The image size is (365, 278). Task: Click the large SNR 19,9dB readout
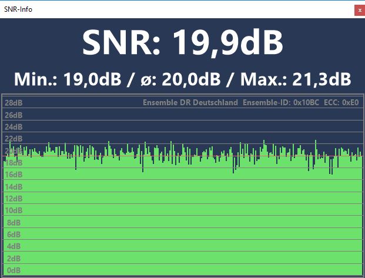coord(182,42)
